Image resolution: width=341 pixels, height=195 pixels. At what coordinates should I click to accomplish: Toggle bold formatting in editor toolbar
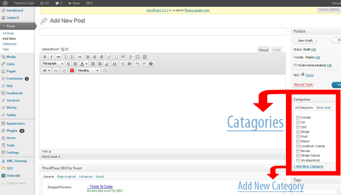pos(45,57)
